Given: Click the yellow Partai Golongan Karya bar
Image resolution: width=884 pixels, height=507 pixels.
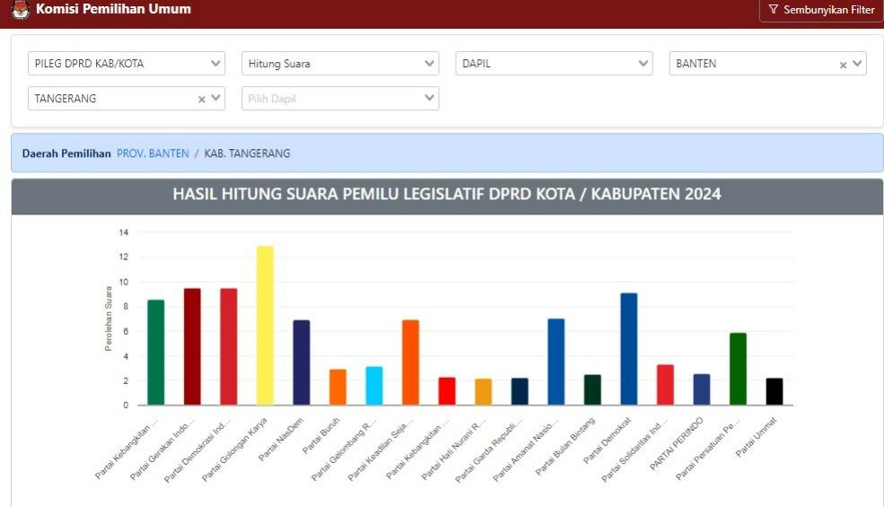Looking at the screenshot, I should pos(265,326).
